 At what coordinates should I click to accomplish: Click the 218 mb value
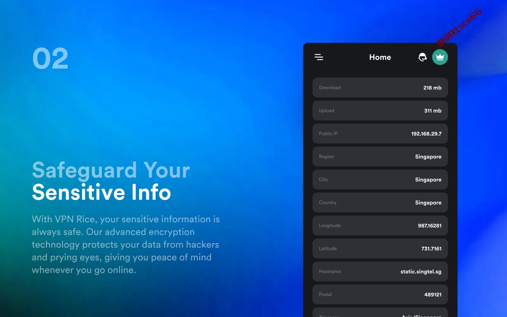[432, 88]
